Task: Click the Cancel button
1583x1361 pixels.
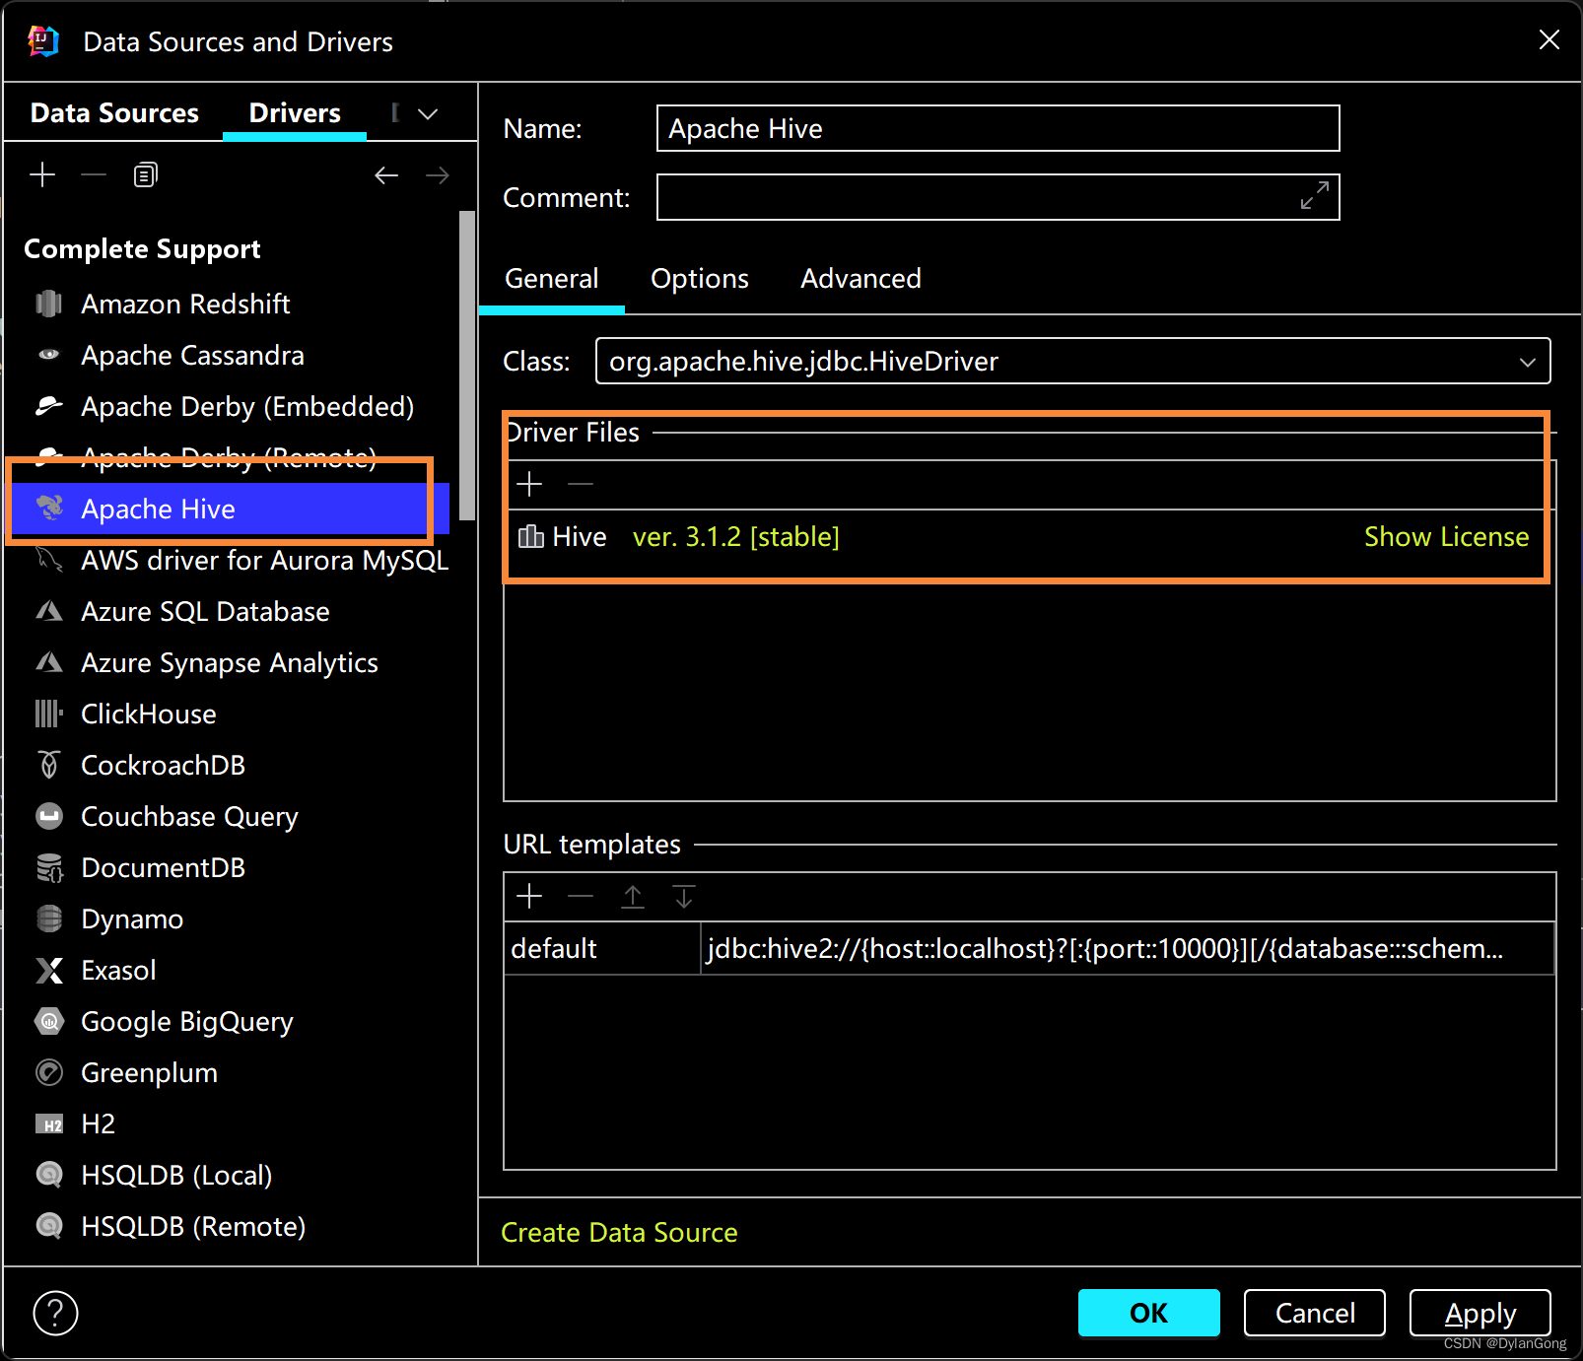Action: 1315,1313
